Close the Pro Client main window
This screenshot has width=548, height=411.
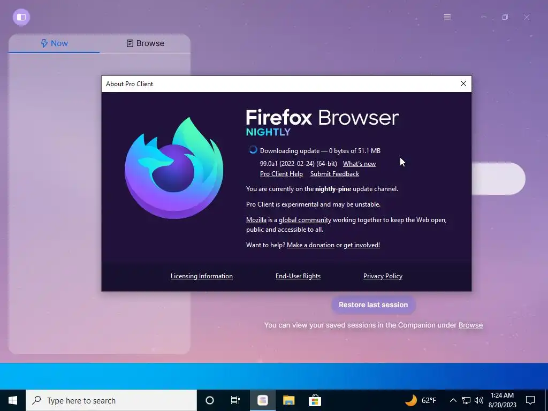click(x=527, y=17)
